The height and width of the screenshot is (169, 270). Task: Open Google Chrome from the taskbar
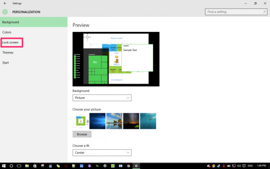(x=128, y=166)
